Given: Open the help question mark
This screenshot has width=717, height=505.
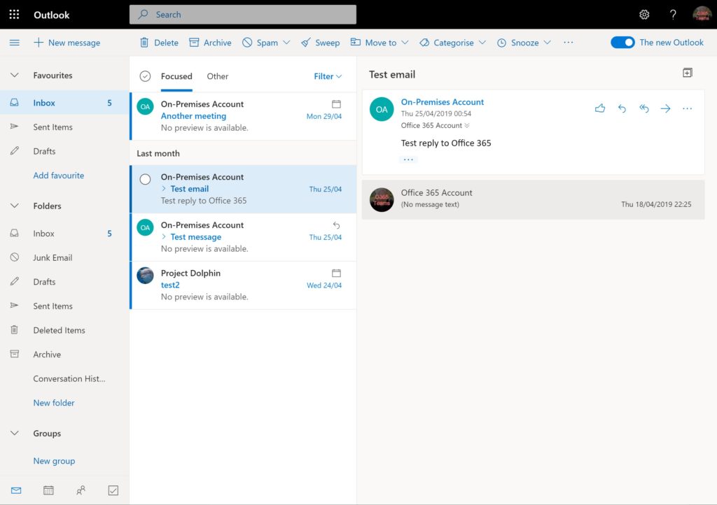Looking at the screenshot, I should coord(673,15).
